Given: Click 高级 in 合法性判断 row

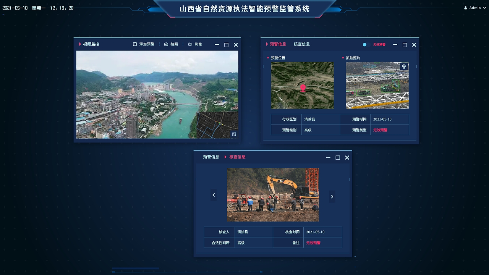Looking at the screenshot, I should 241,243.
